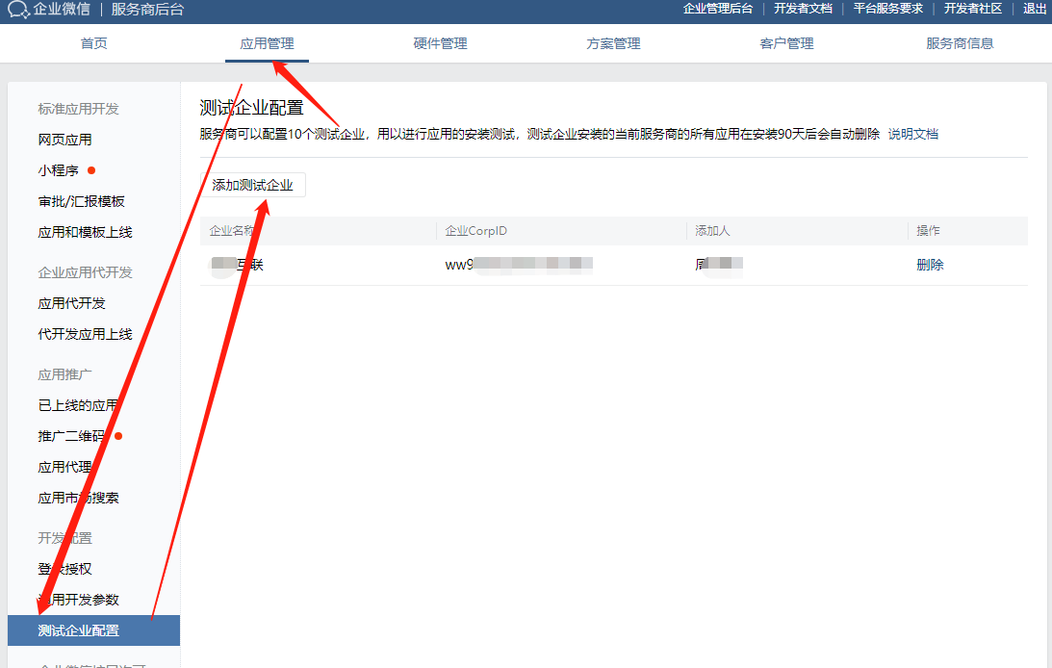Select 测试企业配置 in sidebar
The width and height of the screenshot is (1052, 668).
coord(79,630)
